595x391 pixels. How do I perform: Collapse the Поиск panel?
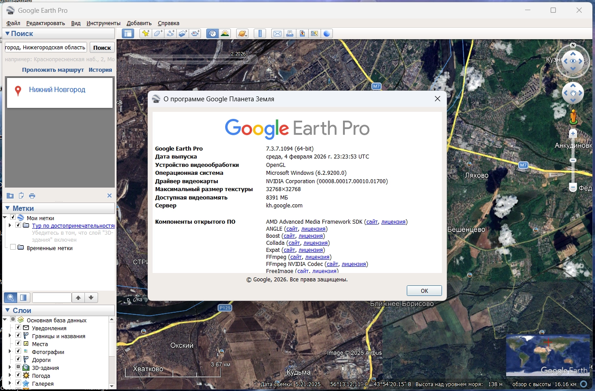click(7, 33)
